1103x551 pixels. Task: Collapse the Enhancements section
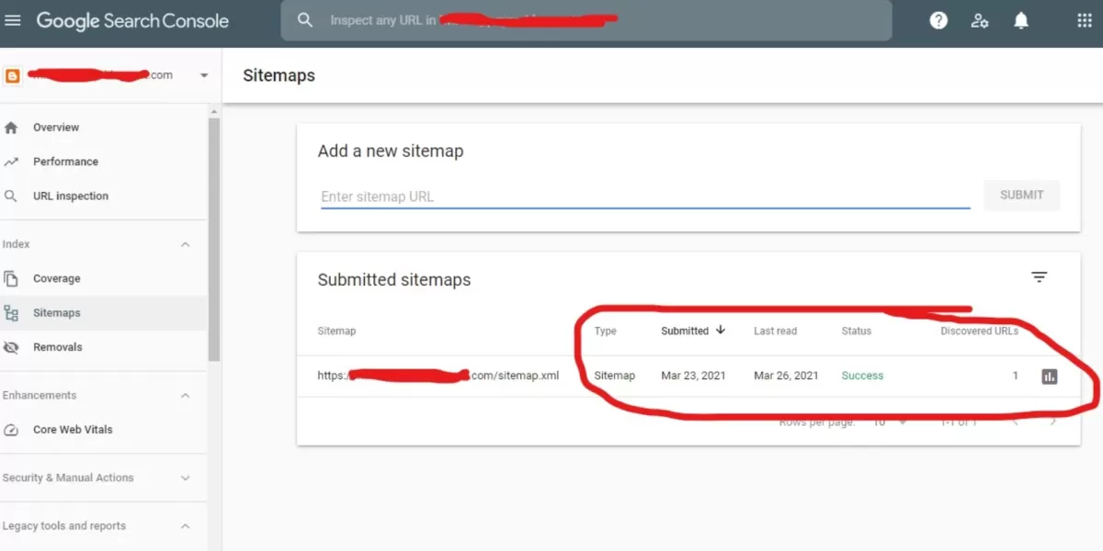[185, 396]
